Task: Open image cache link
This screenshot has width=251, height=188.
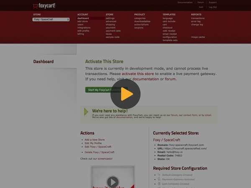Action: pyautogui.click(x=198, y=37)
